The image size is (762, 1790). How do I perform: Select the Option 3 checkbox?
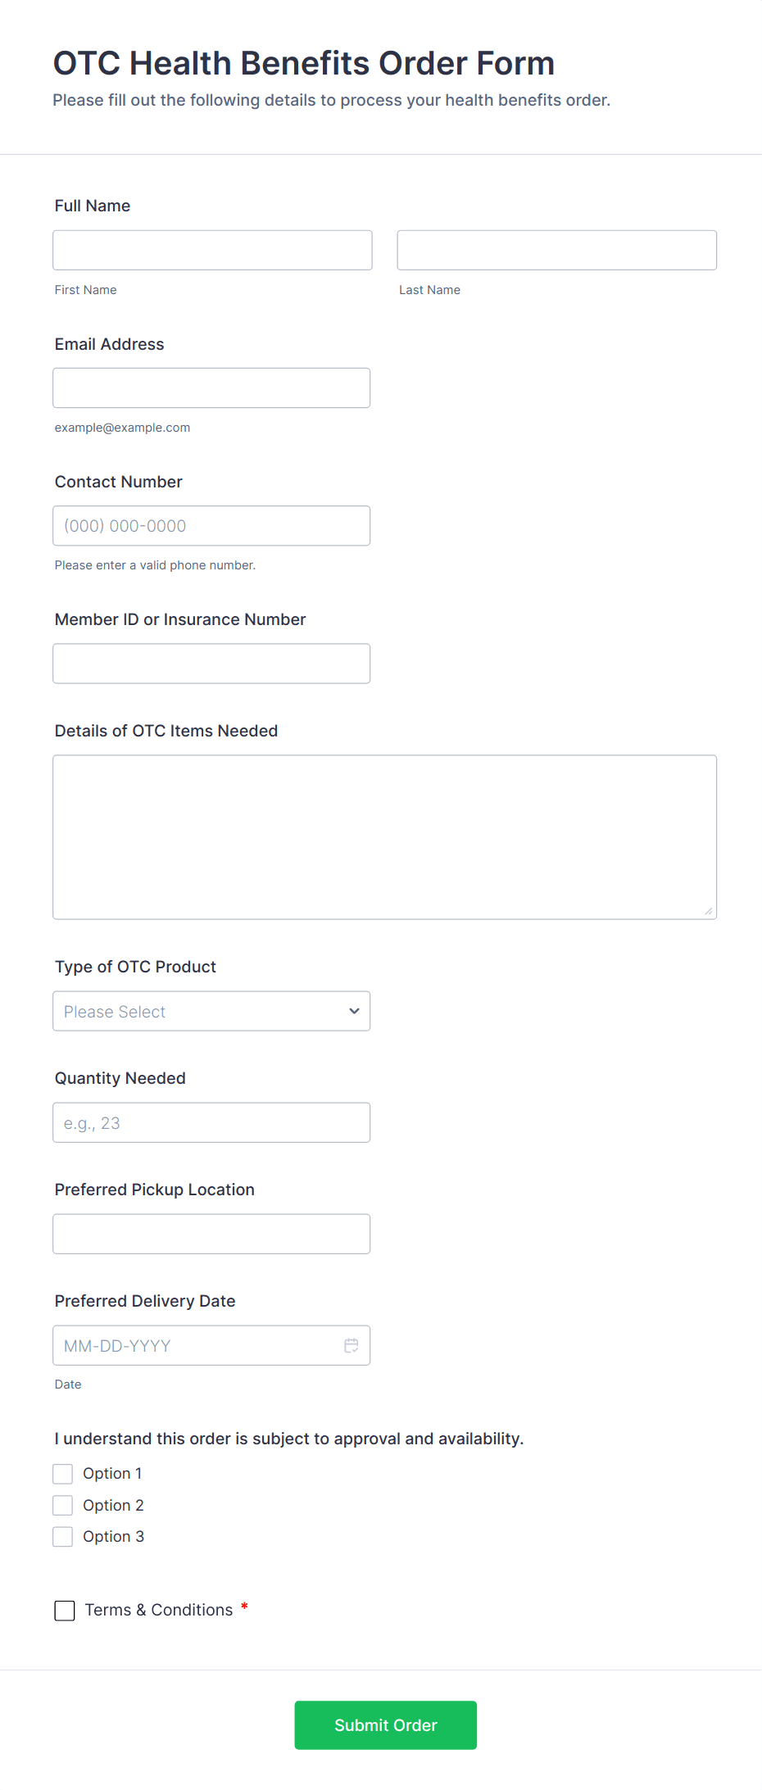point(63,1536)
